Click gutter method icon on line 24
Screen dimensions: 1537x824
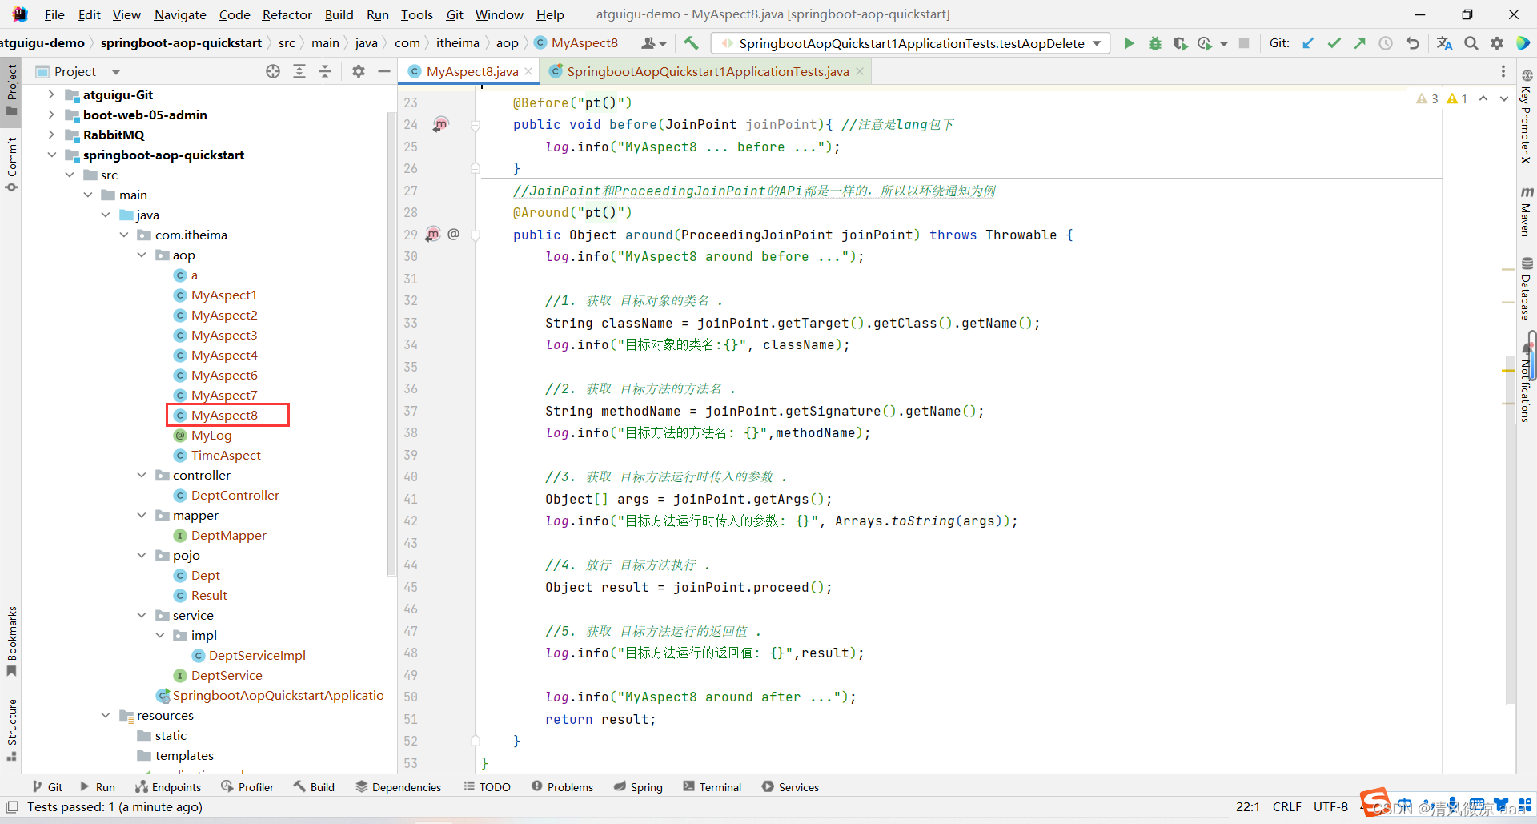tap(440, 124)
